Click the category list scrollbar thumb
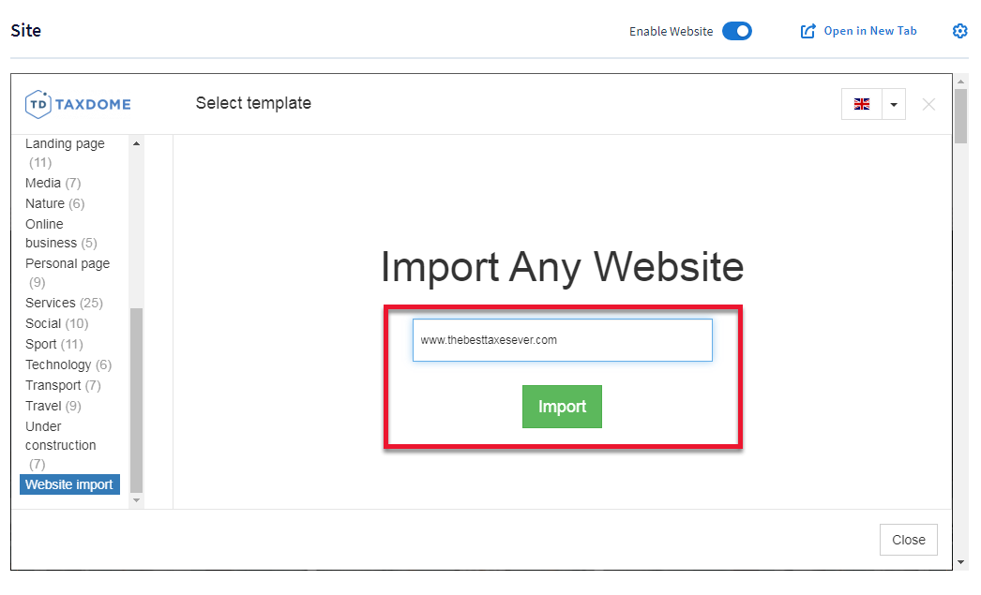Screen dimensions: 981x595 click(137, 398)
